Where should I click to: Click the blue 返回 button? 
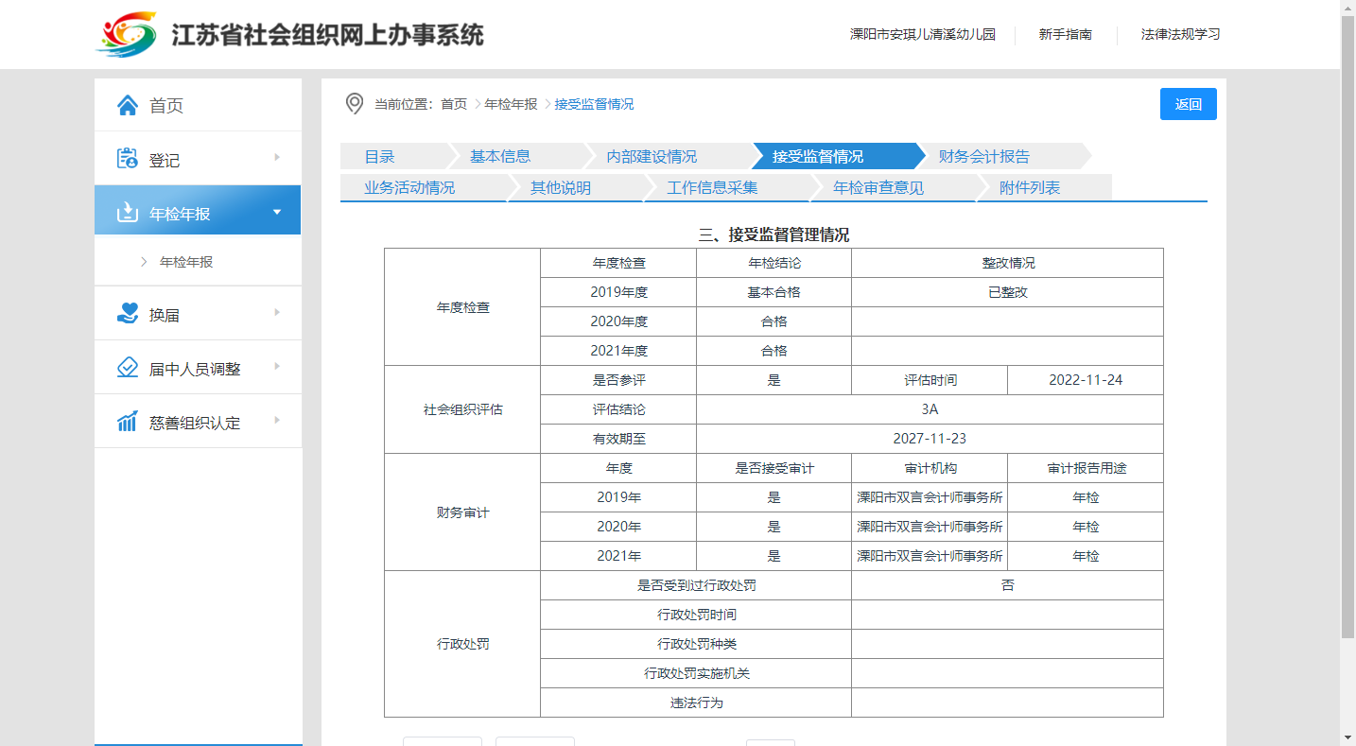[x=1188, y=104]
